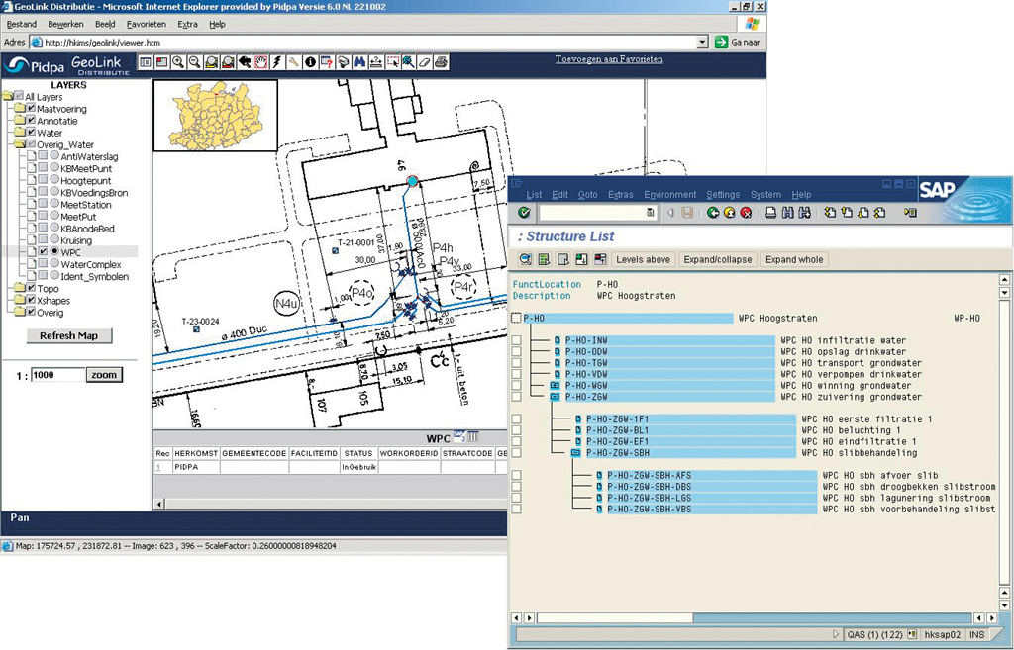Screen dimensions: 1014x650
Task: Click the SAP green checkmark Enter icon
Action: coord(524,213)
